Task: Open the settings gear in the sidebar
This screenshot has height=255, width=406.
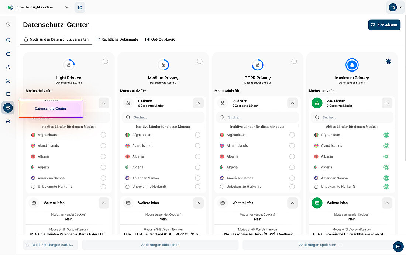Action: (8, 121)
